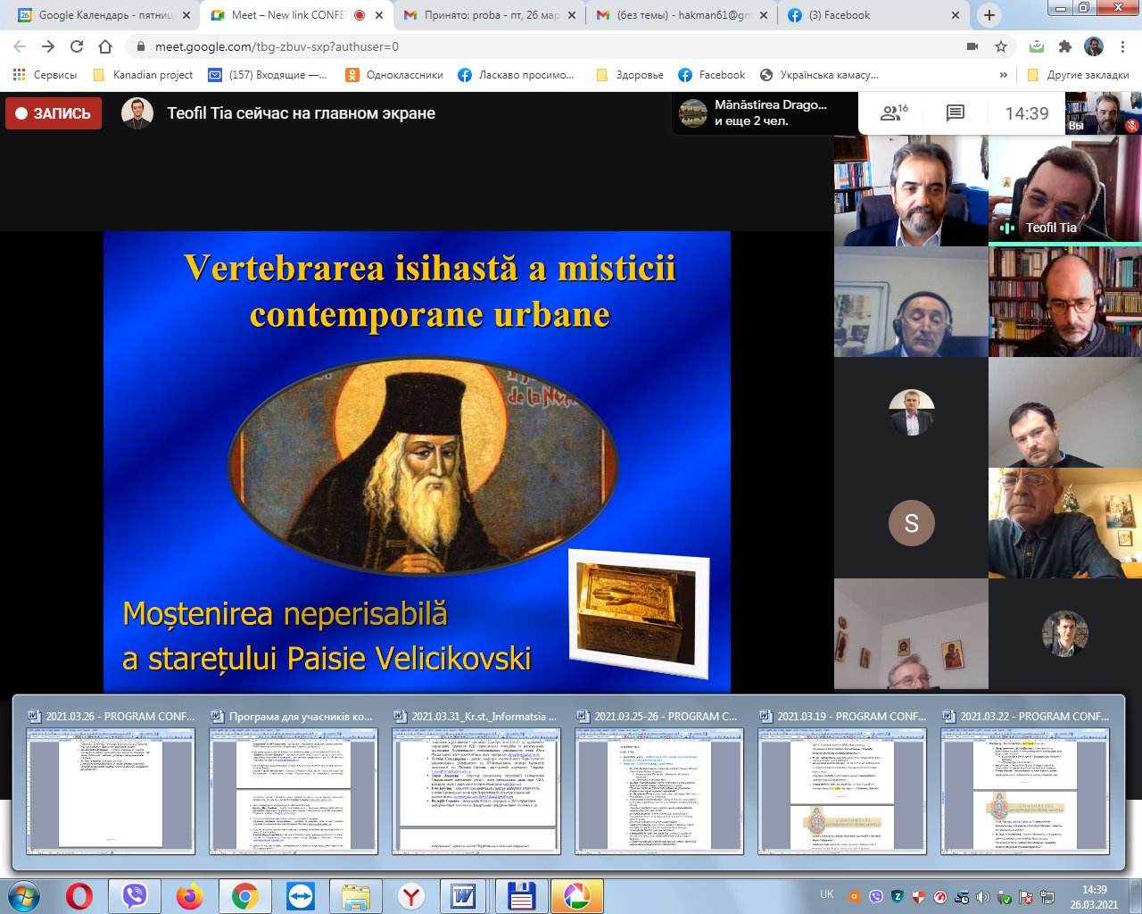The height and width of the screenshot is (914, 1142).
Task: Open the Extensions puzzle icon
Action: click(1065, 46)
